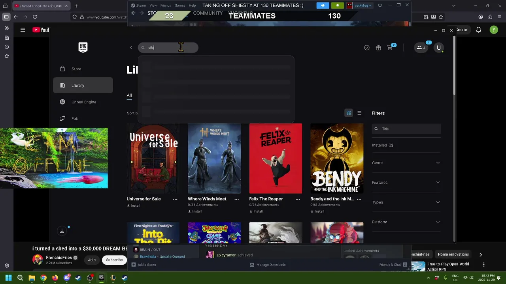506x284 pixels.
Task: Open options menu for Where Winds Meet
Action: click(236, 199)
